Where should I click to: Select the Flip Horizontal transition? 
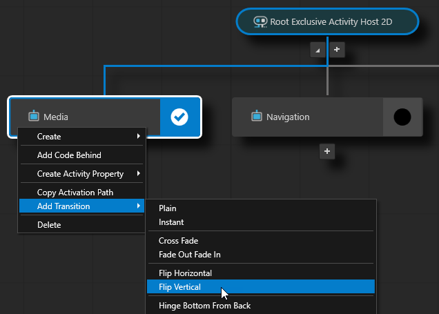click(261, 273)
